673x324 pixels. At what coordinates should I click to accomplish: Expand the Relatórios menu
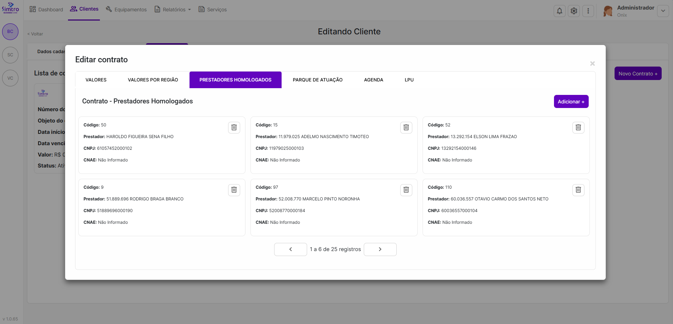click(x=173, y=10)
